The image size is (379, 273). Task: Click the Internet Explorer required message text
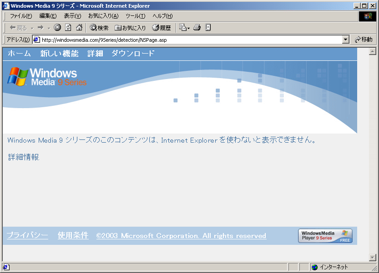(x=162, y=140)
